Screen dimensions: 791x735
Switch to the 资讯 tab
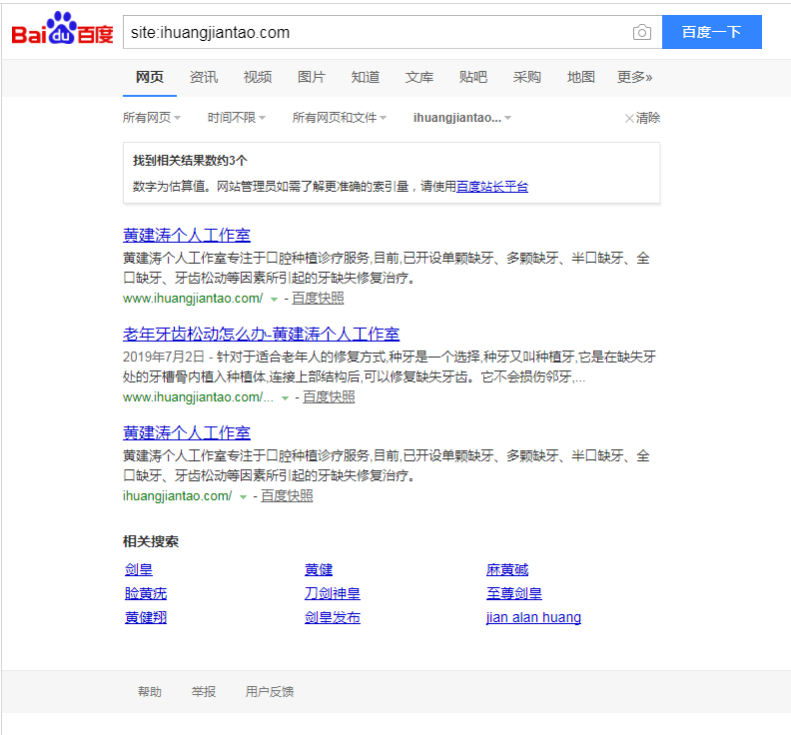pos(204,77)
